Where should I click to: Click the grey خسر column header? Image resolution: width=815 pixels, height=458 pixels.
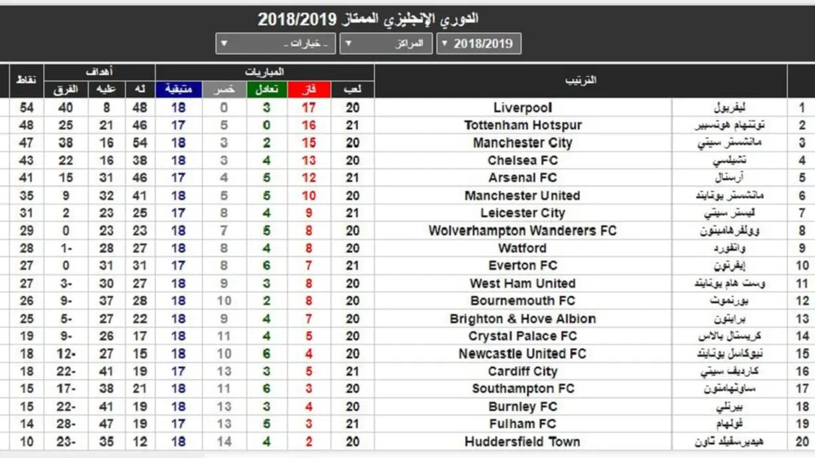[223, 90]
